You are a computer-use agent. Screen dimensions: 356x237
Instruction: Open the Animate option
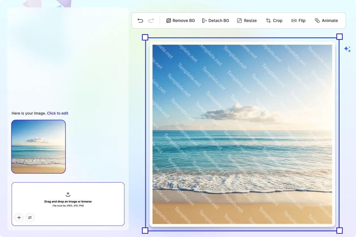coord(326,20)
